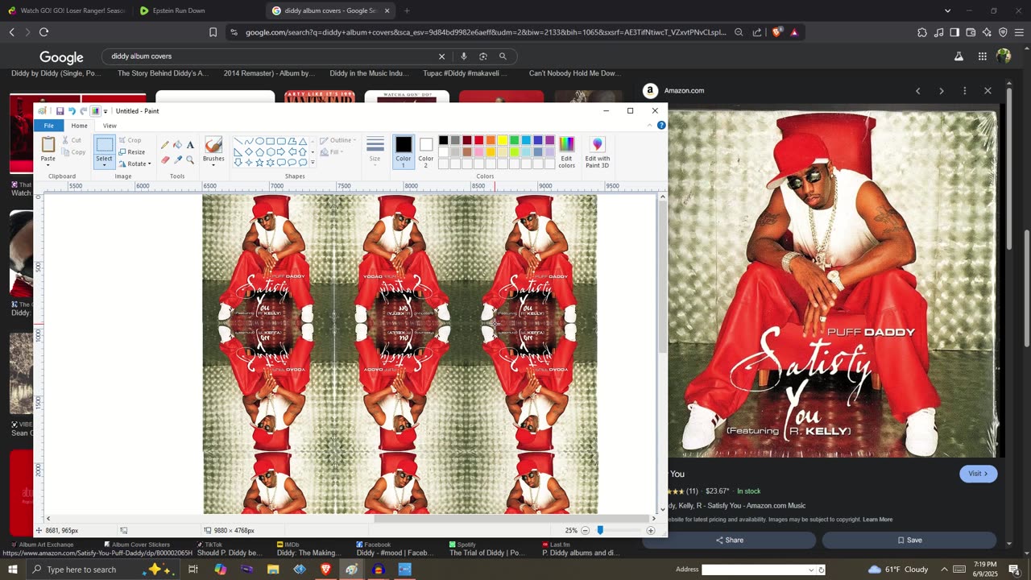Open browser tab search chevron

(947, 10)
